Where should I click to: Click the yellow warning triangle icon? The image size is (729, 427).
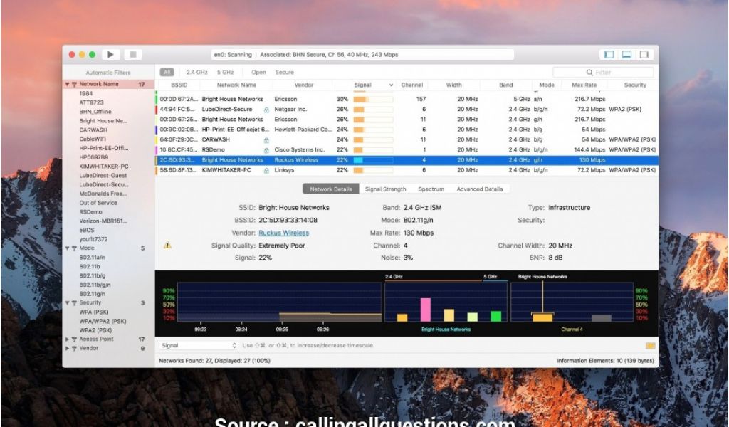(x=167, y=245)
